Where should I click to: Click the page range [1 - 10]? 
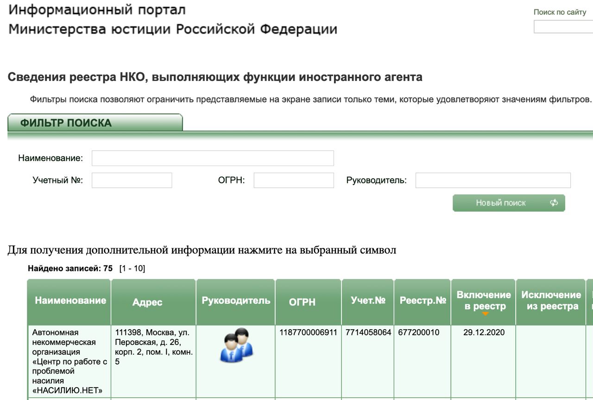[132, 268]
